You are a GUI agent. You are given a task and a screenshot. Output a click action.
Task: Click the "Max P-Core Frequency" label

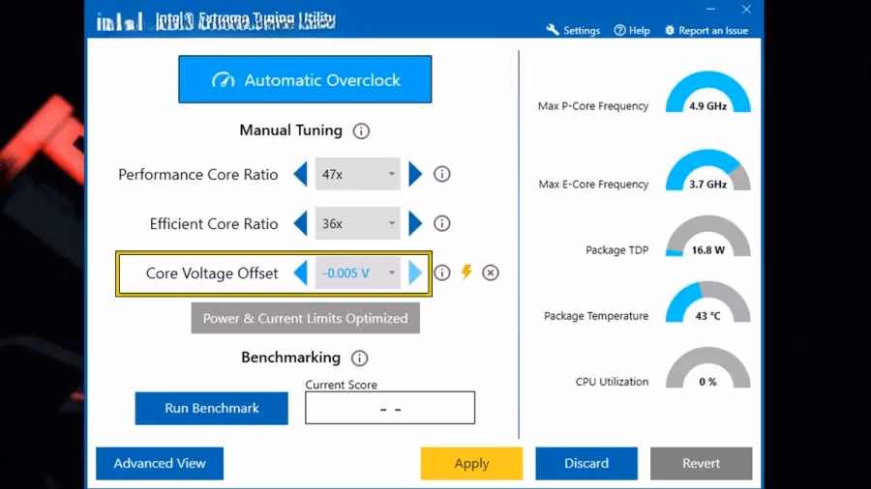[x=592, y=106]
